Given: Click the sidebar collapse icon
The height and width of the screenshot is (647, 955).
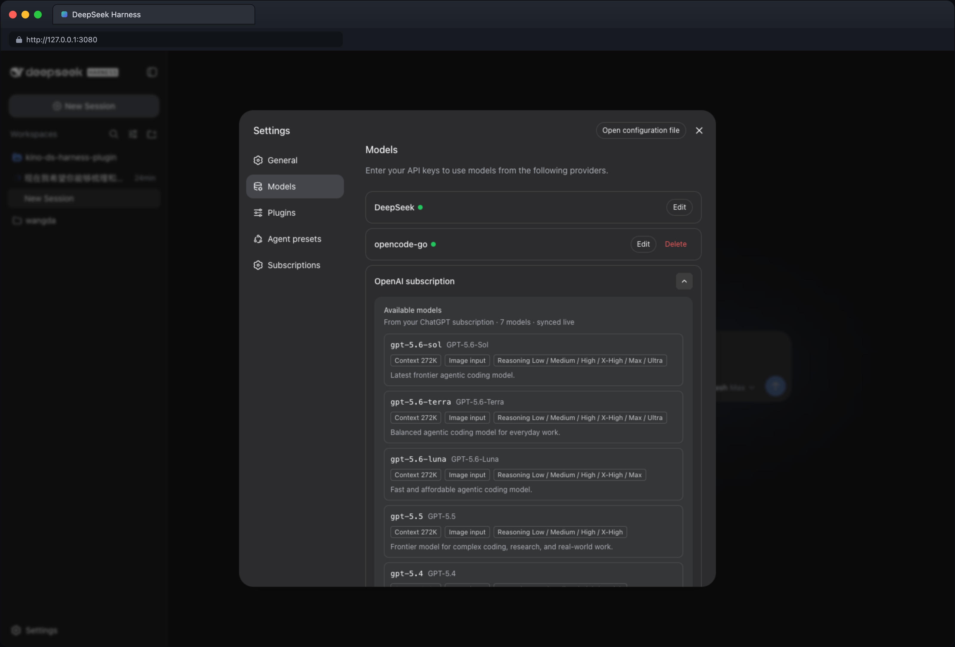Looking at the screenshot, I should point(152,72).
